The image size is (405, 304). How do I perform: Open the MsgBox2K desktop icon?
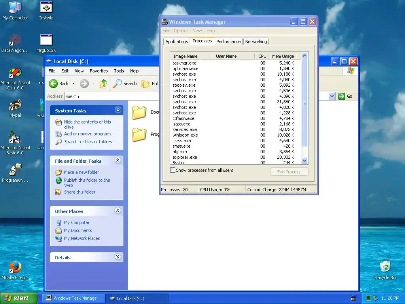46,43
